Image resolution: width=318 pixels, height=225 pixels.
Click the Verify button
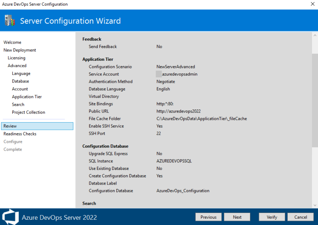(272, 217)
